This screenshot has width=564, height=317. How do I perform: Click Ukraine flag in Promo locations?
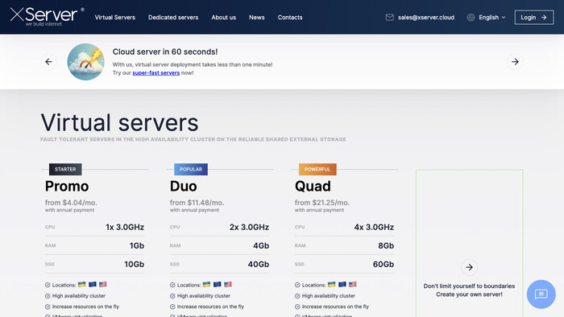81,284
